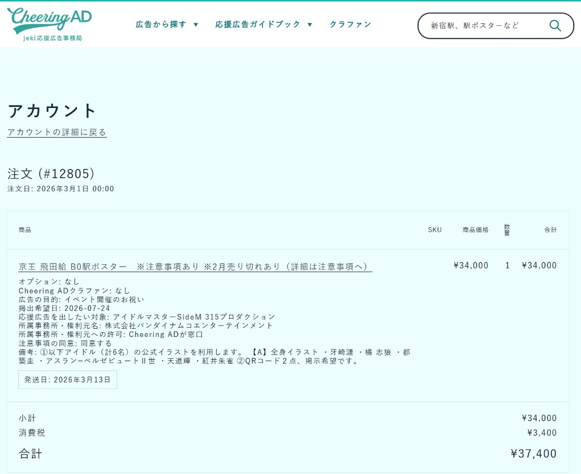Click the 広告の目的: イベント開催のお祝い line
The height and width of the screenshot is (474, 581).
(x=81, y=299)
